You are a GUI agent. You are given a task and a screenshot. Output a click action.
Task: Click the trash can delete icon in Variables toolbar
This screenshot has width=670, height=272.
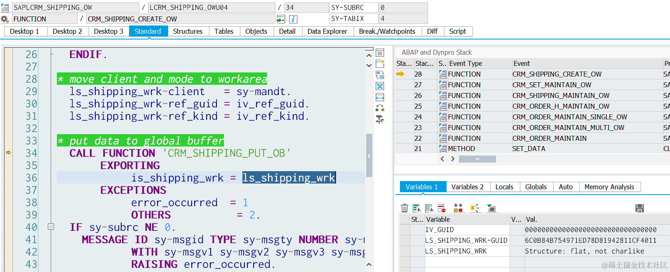tap(404, 208)
